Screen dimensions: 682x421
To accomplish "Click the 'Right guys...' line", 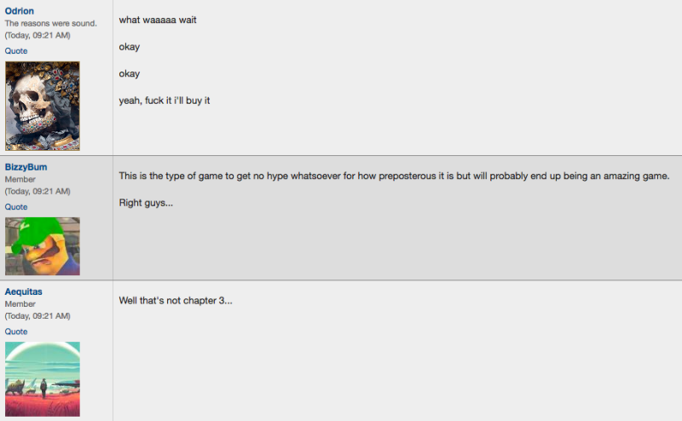I will (x=146, y=203).
